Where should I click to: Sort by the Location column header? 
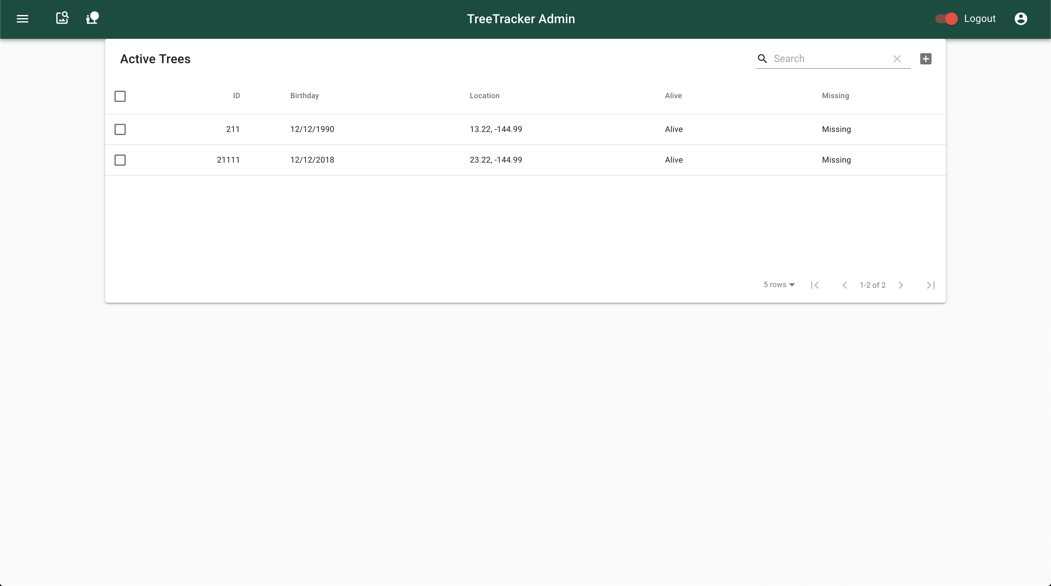(x=484, y=96)
